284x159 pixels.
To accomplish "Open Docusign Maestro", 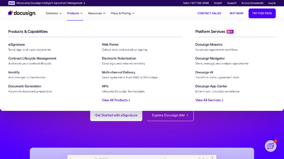I will point(209,45).
